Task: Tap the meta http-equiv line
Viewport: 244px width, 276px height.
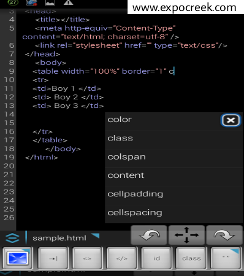Action: click(105, 28)
